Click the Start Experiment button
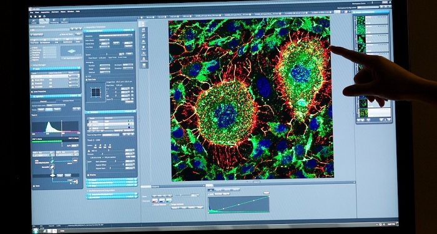437x234 pixels. 71,59
